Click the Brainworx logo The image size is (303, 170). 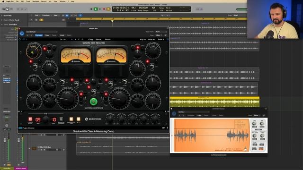[93, 119]
